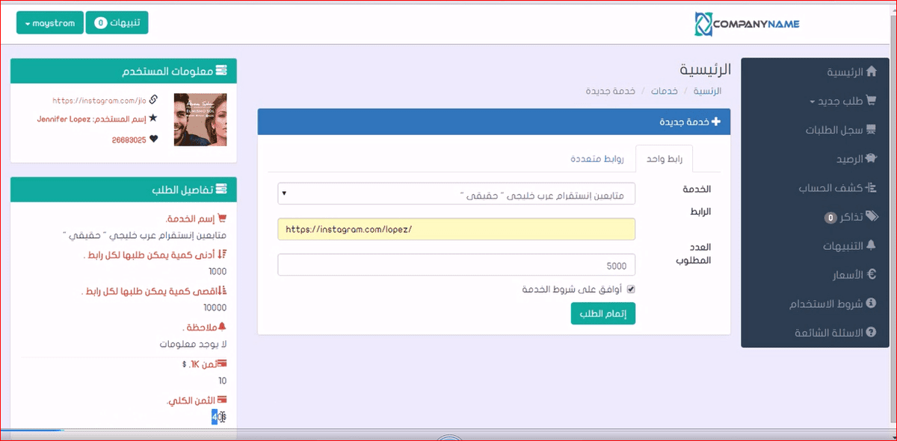Click the home icon next to الرئيسية in the sidebar
897x441 pixels.
click(x=870, y=72)
